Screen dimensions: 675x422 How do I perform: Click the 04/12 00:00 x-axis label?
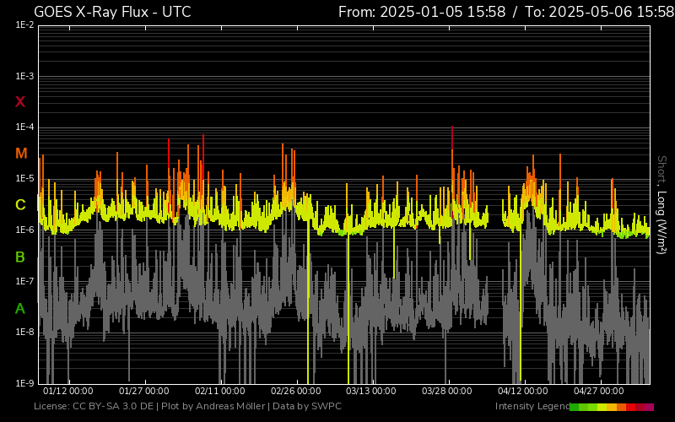pyautogui.click(x=523, y=391)
